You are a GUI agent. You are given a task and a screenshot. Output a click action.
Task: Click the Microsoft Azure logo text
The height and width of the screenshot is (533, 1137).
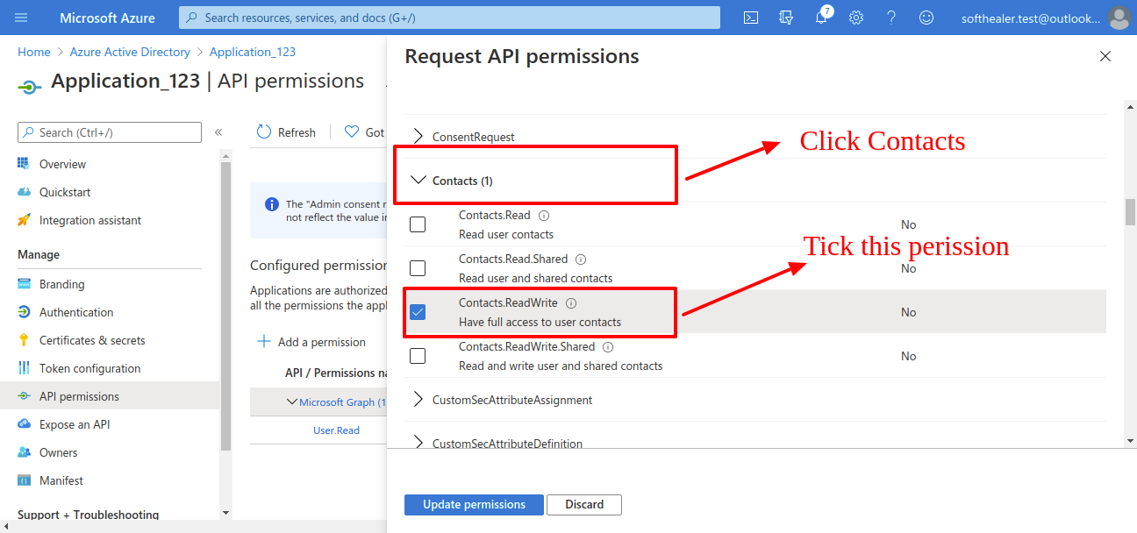(x=107, y=18)
